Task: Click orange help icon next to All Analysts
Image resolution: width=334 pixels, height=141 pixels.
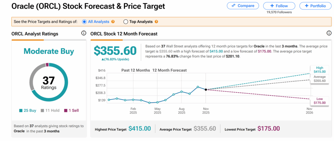Action: pos(113,22)
